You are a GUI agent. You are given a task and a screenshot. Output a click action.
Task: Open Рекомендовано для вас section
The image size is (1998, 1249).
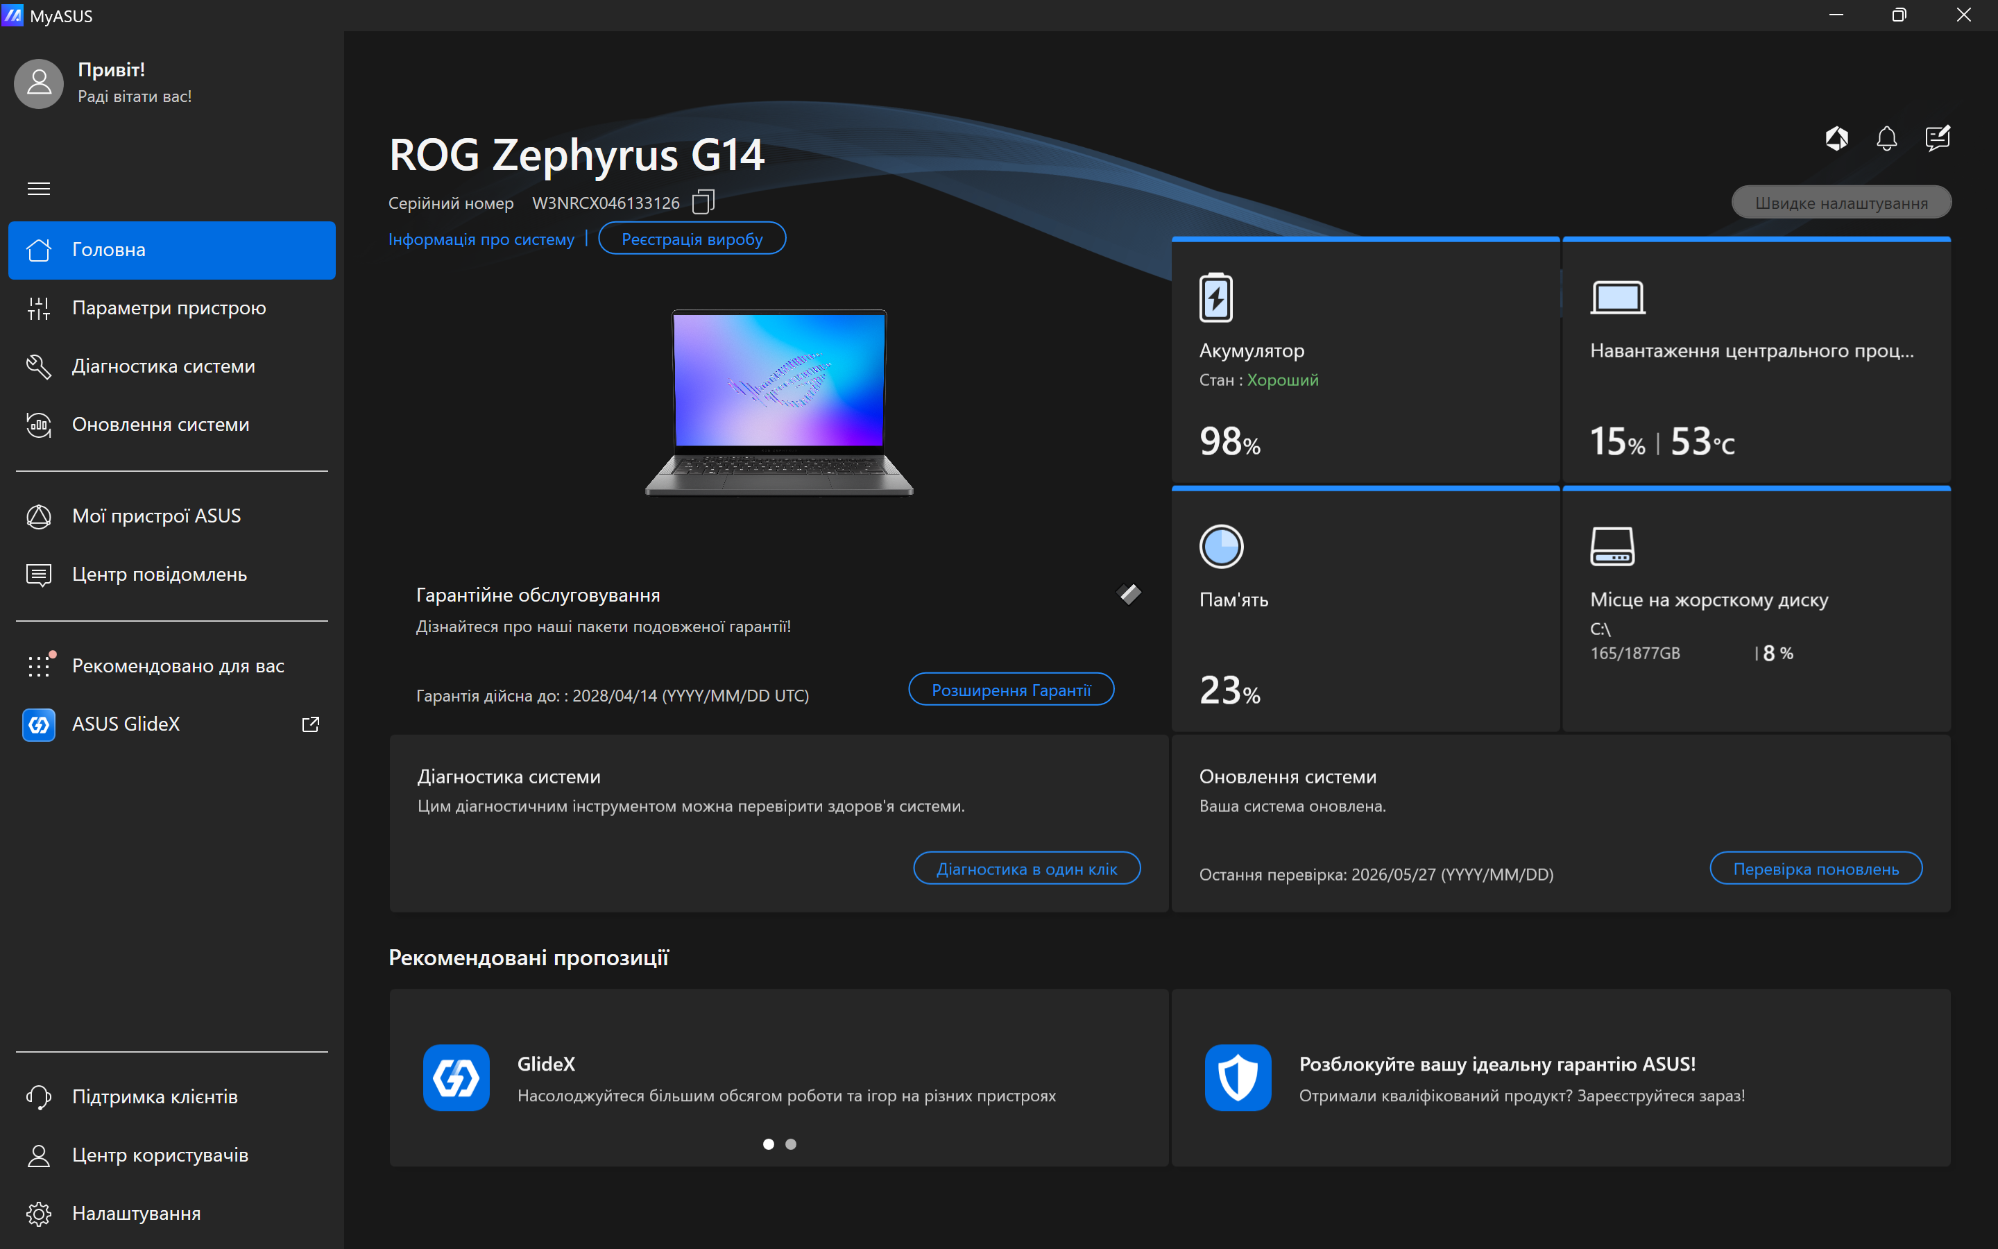pos(172,666)
